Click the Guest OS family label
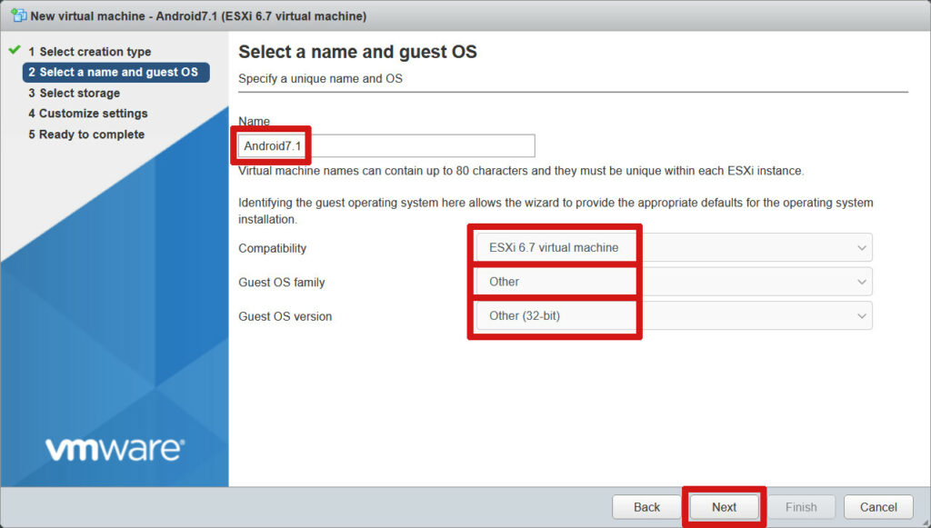Screen dimensions: 931x528 coord(282,283)
